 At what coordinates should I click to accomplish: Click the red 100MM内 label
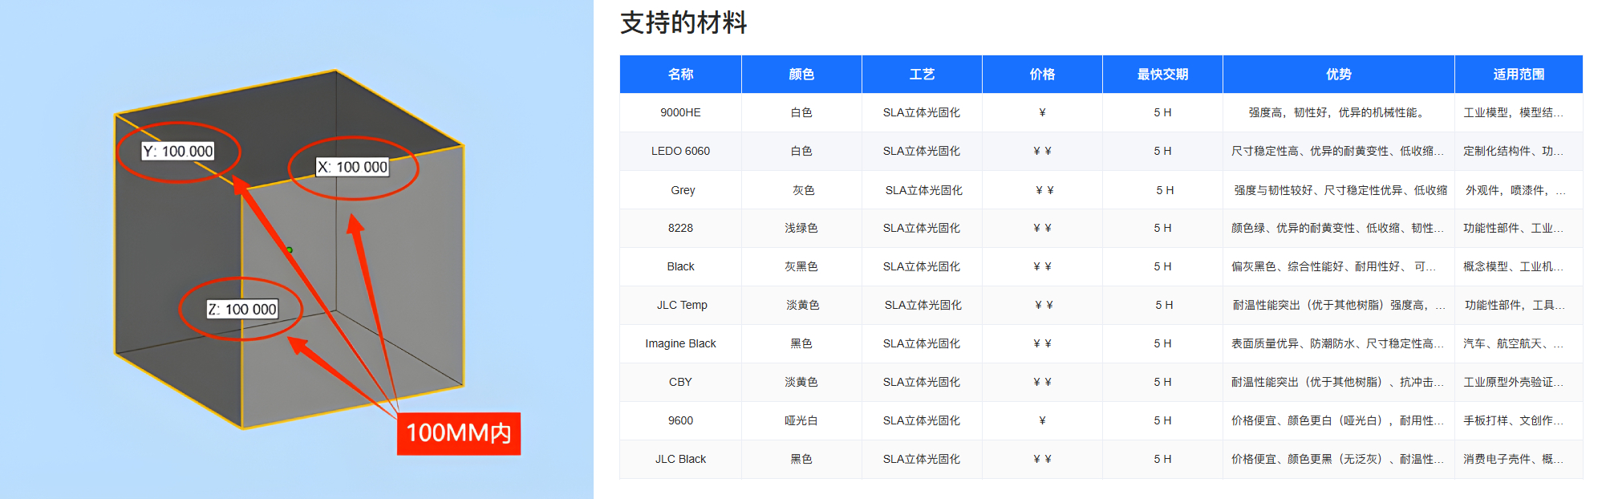(459, 434)
